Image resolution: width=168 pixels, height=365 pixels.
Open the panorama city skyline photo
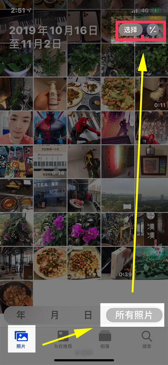pyautogui.click(x=118, y=195)
